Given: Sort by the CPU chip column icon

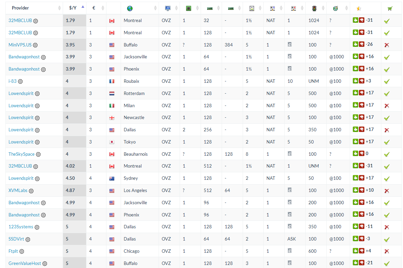Looking at the screenshot, I should (189, 8).
